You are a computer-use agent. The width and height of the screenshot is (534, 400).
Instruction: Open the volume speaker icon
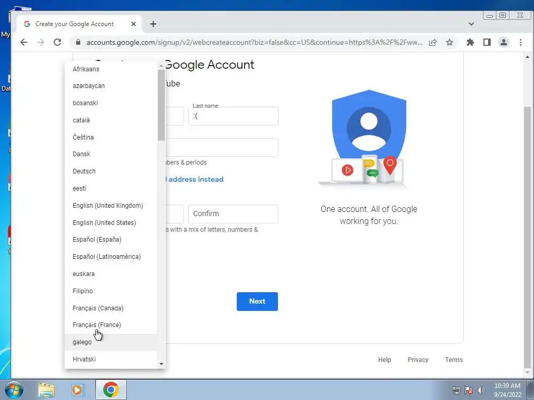pos(481,390)
